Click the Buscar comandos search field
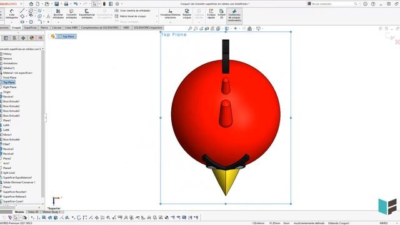The height and width of the screenshot is (225, 400). pos(333,4)
